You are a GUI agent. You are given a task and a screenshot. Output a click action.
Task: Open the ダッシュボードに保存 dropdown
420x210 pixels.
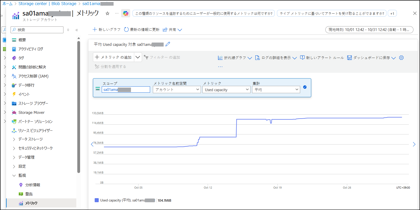pos(371,58)
